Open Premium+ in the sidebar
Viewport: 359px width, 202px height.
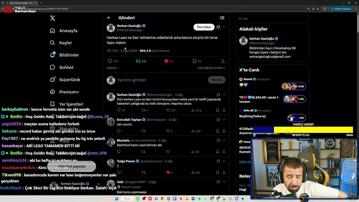(x=64, y=92)
